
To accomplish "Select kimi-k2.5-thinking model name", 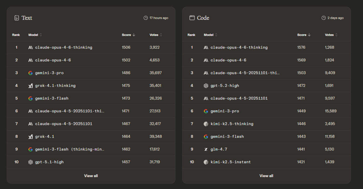I will tap(232, 124).
